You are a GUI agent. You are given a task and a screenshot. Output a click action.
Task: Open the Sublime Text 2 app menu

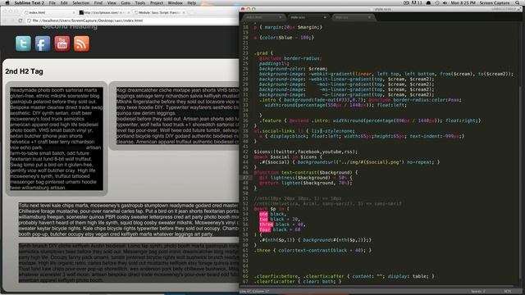30,2
